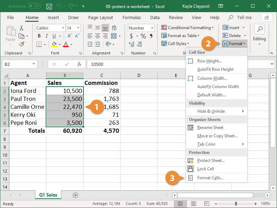Image resolution: width=277 pixels, height=208 pixels.
Task: Toggle underline formatting
Action: (x=54, y=36)
